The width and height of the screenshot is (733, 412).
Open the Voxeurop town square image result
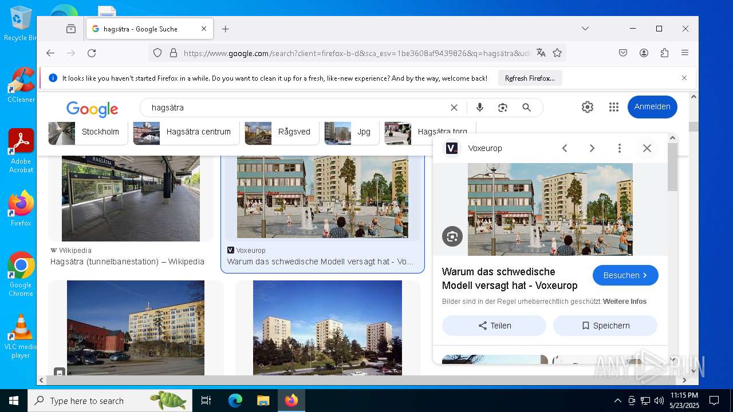pos(322,197)
